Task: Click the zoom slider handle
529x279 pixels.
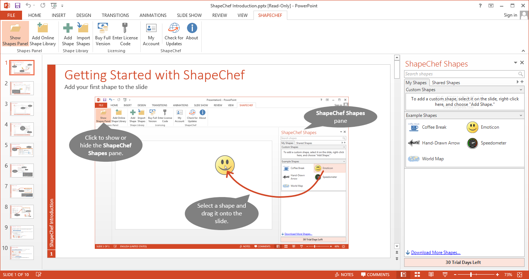Action: point(471,275)
